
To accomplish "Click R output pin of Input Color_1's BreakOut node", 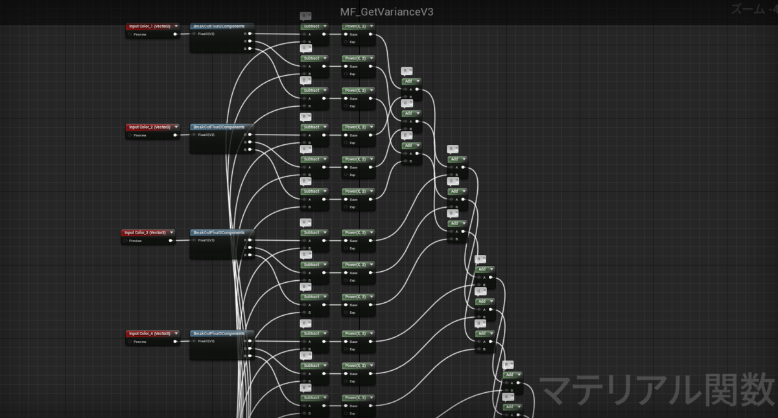I will [x=250, y=34].
